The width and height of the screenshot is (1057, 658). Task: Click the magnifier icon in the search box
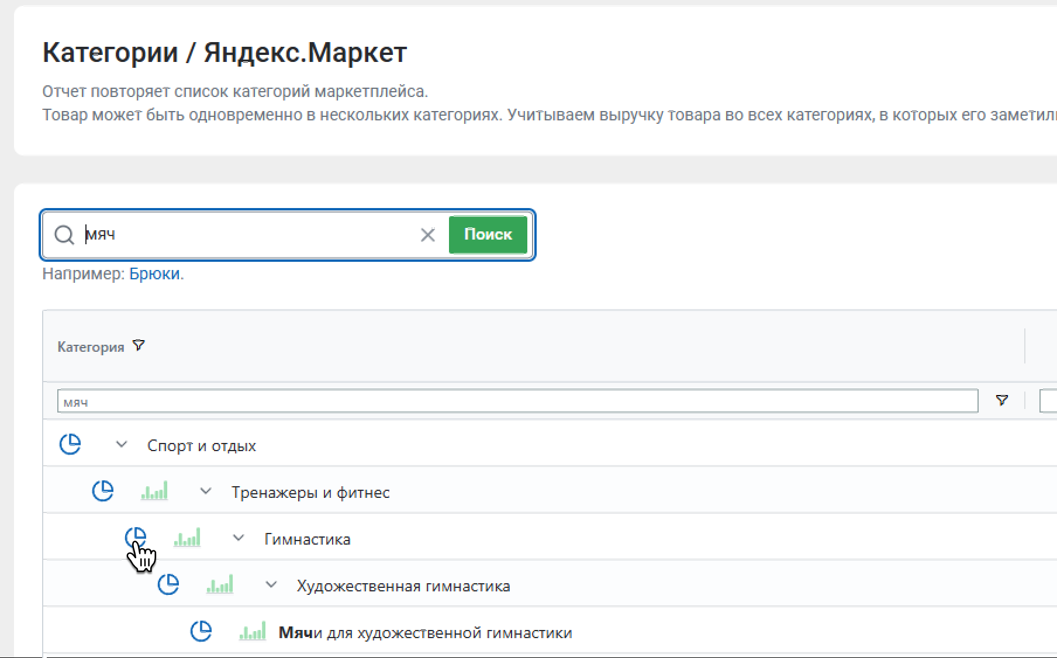pyautogui.click(x=64, y=235)
